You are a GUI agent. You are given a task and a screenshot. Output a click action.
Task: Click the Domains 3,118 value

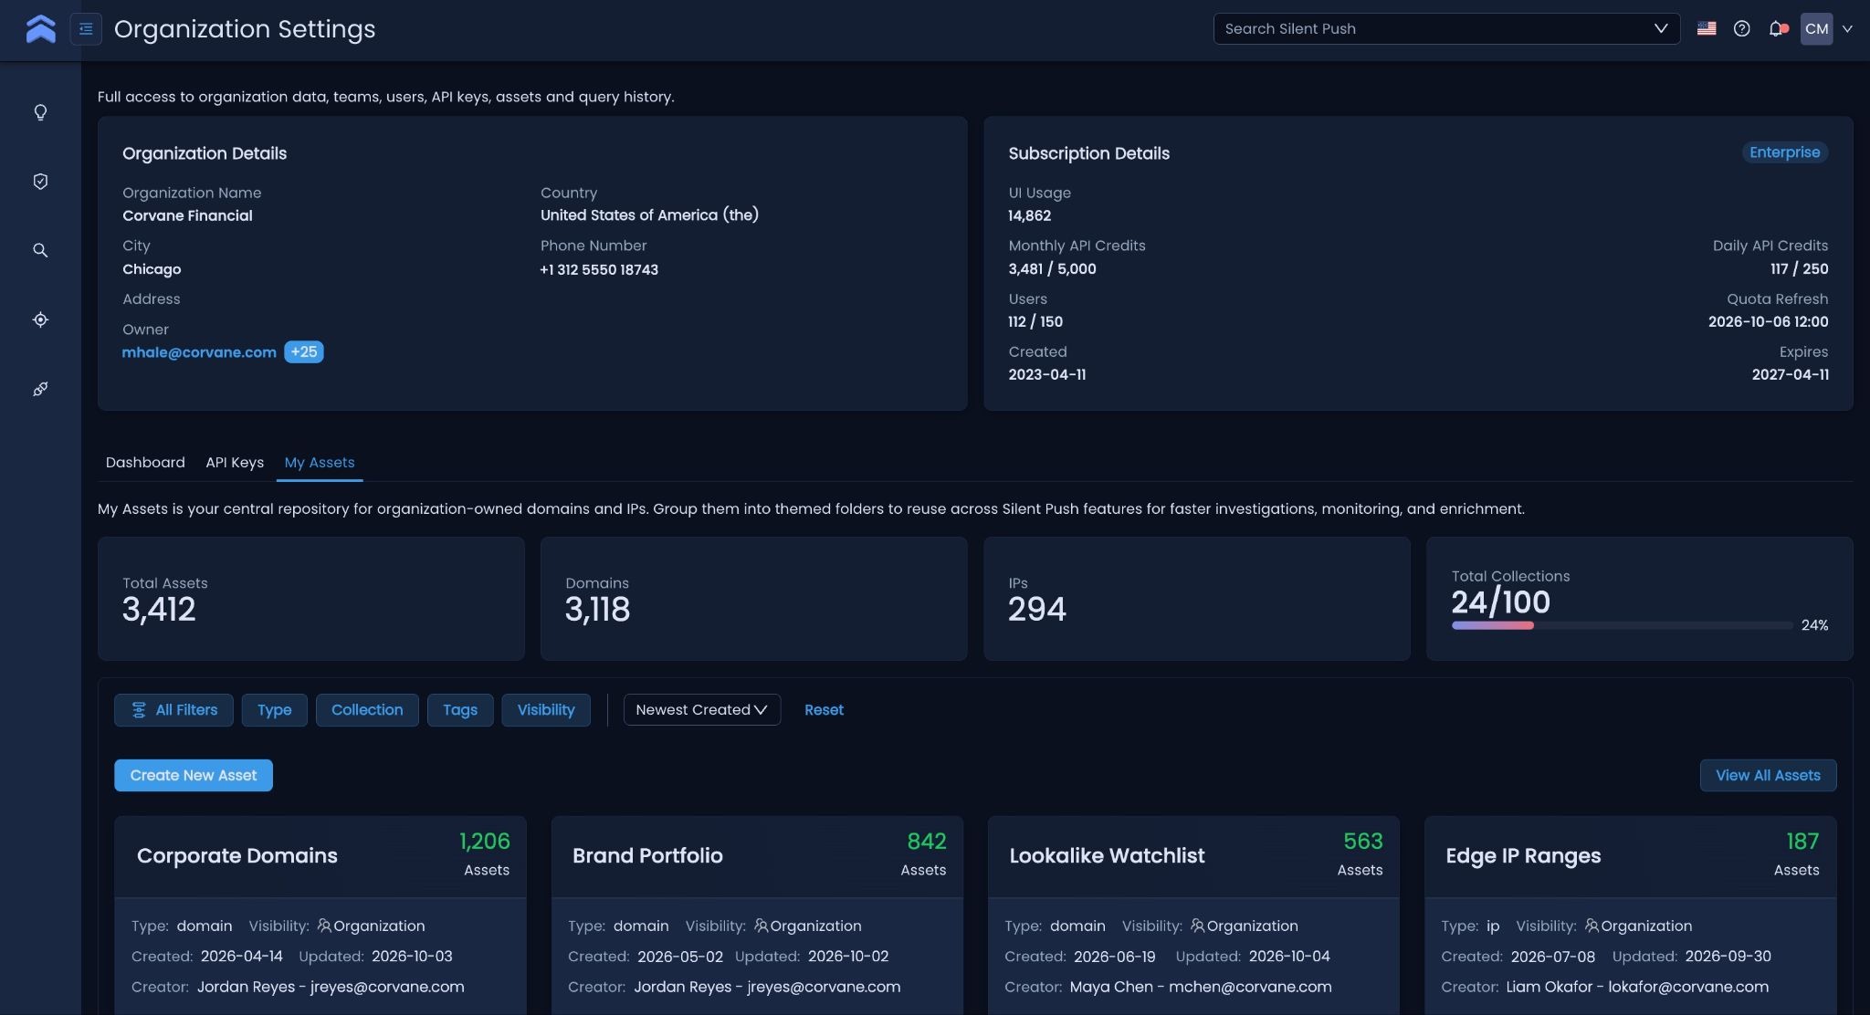[597, 609]
